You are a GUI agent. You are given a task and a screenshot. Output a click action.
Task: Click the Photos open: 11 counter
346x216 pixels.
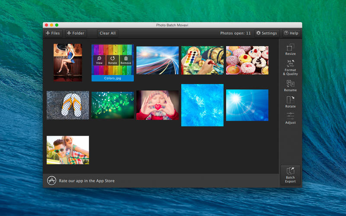[235, 33]
